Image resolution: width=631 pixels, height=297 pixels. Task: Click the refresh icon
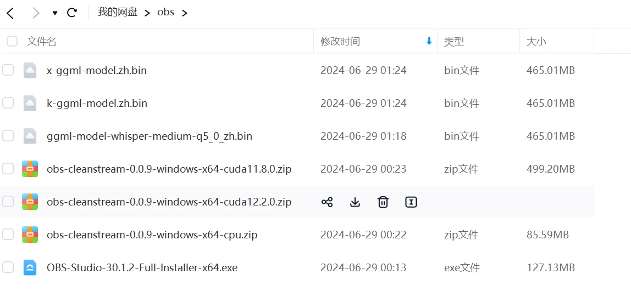point(72,13)
